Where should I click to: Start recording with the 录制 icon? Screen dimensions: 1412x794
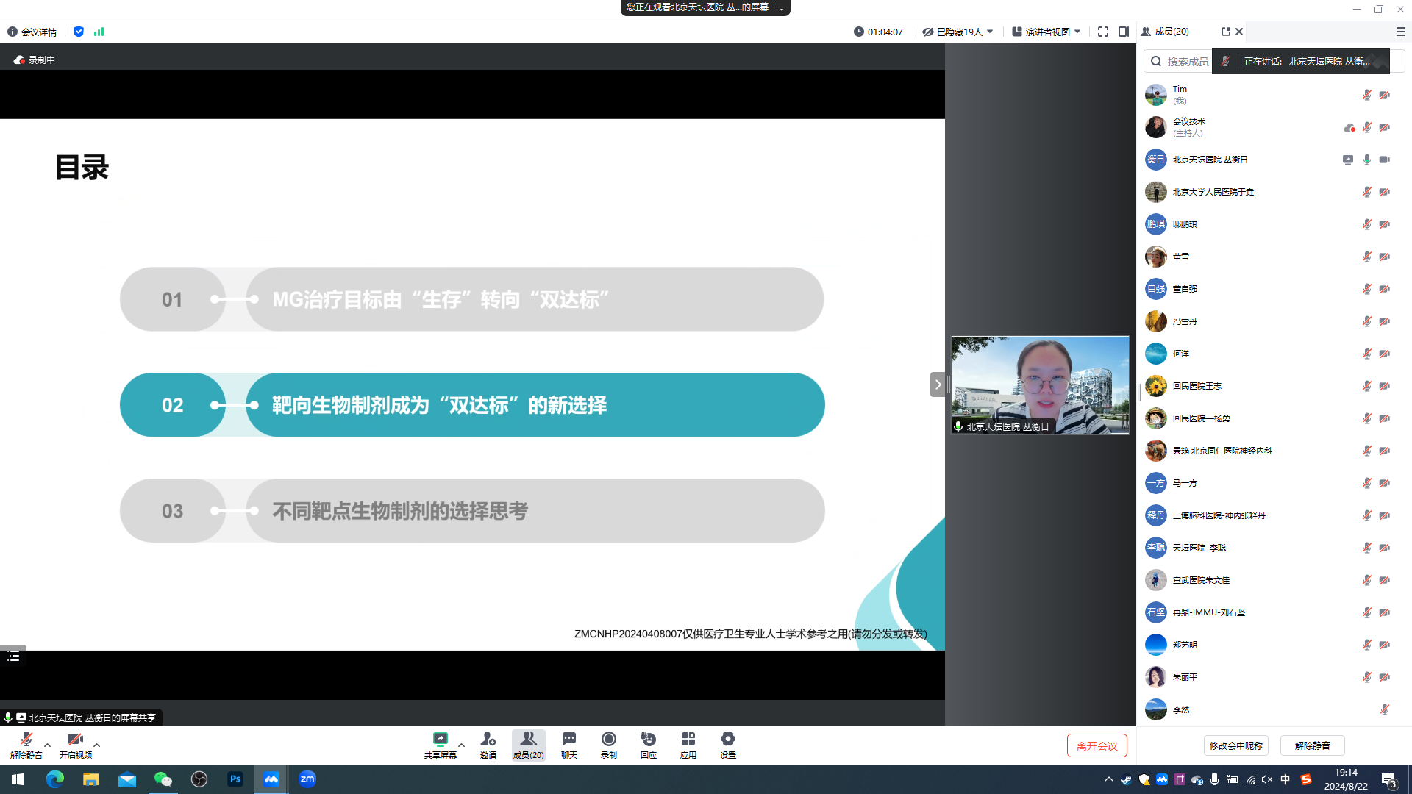tap(608, 745)
